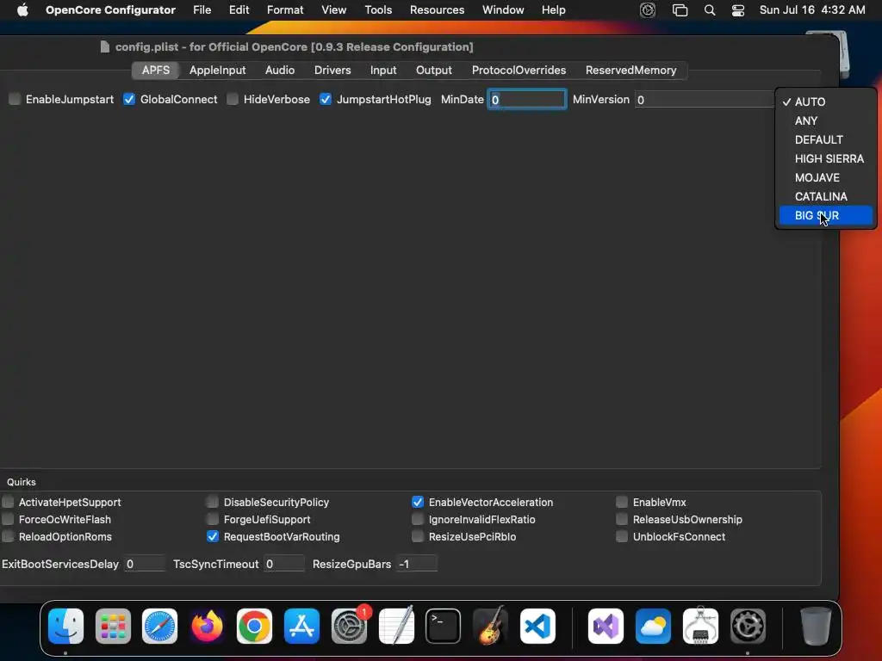Open OpenCore Configurator gear icon in dock
The image size is (882, 661).
pyautogui.click(x=748, y=626)
